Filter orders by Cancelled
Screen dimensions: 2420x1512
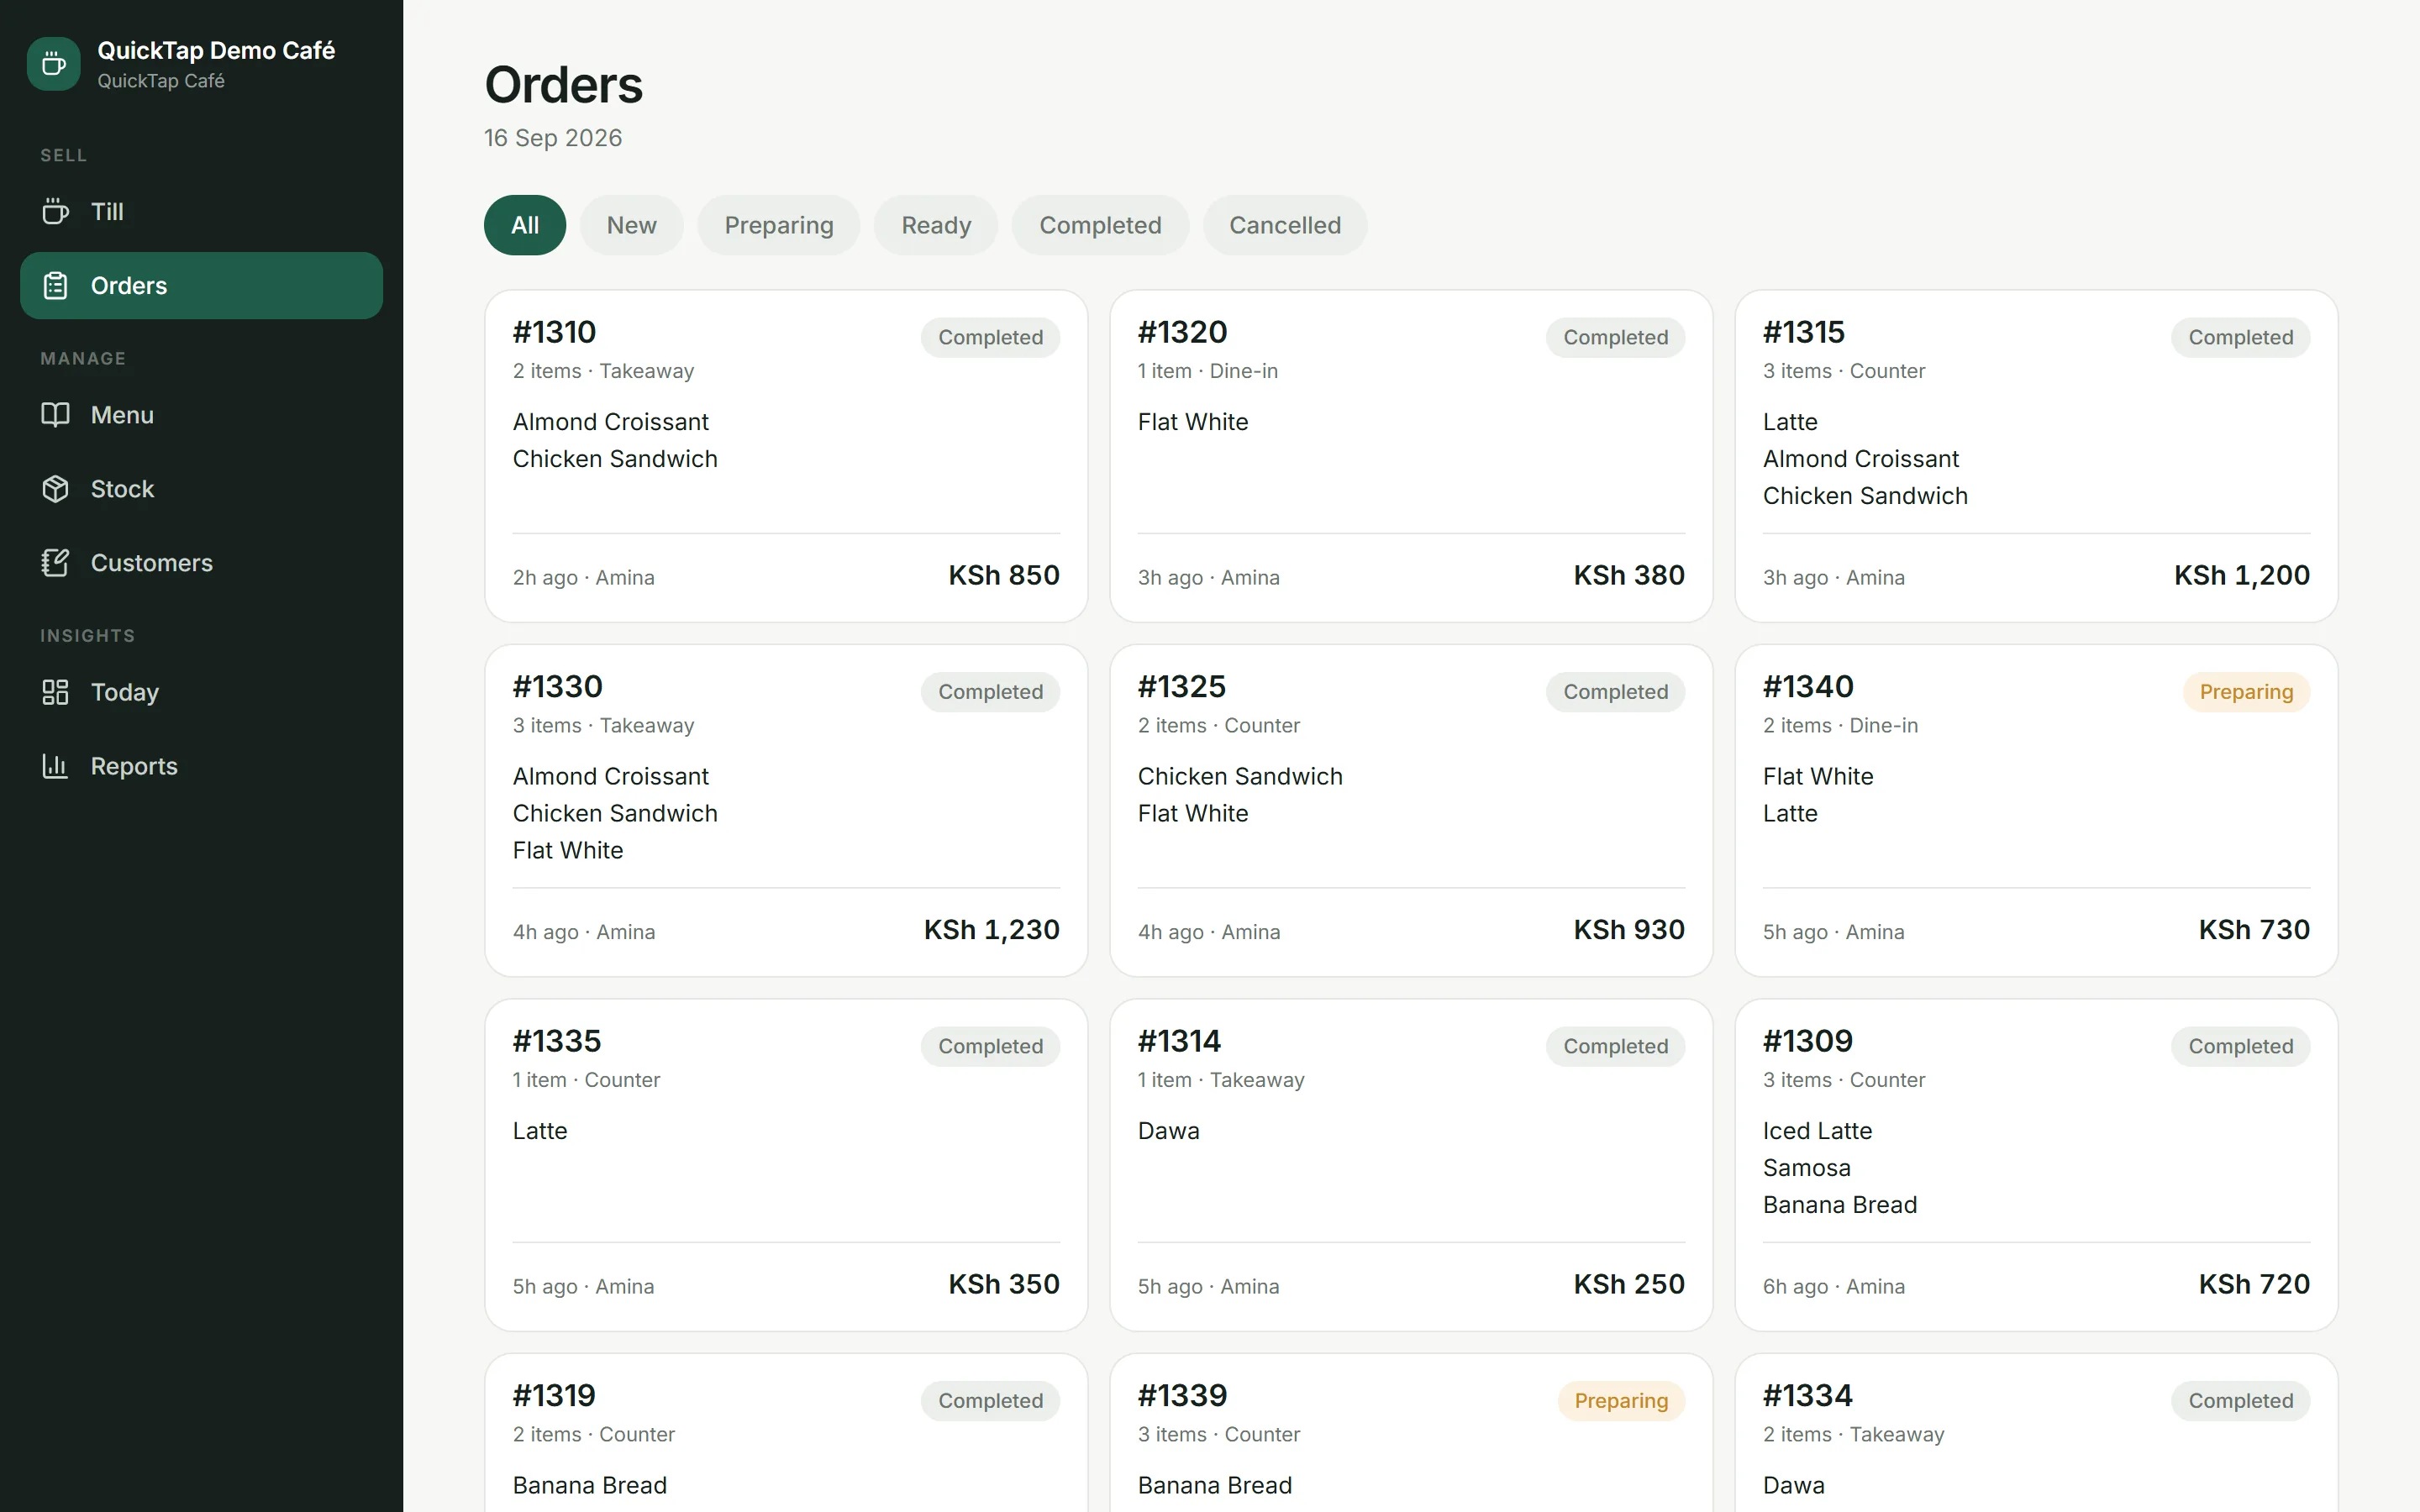click(x=1285, y=225)
